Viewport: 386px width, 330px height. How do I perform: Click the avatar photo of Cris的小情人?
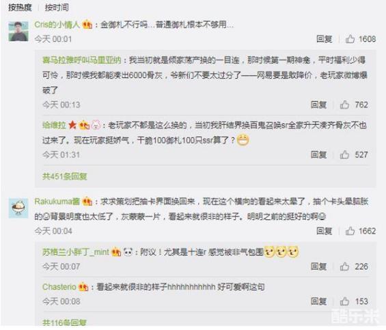coord(18,31)
